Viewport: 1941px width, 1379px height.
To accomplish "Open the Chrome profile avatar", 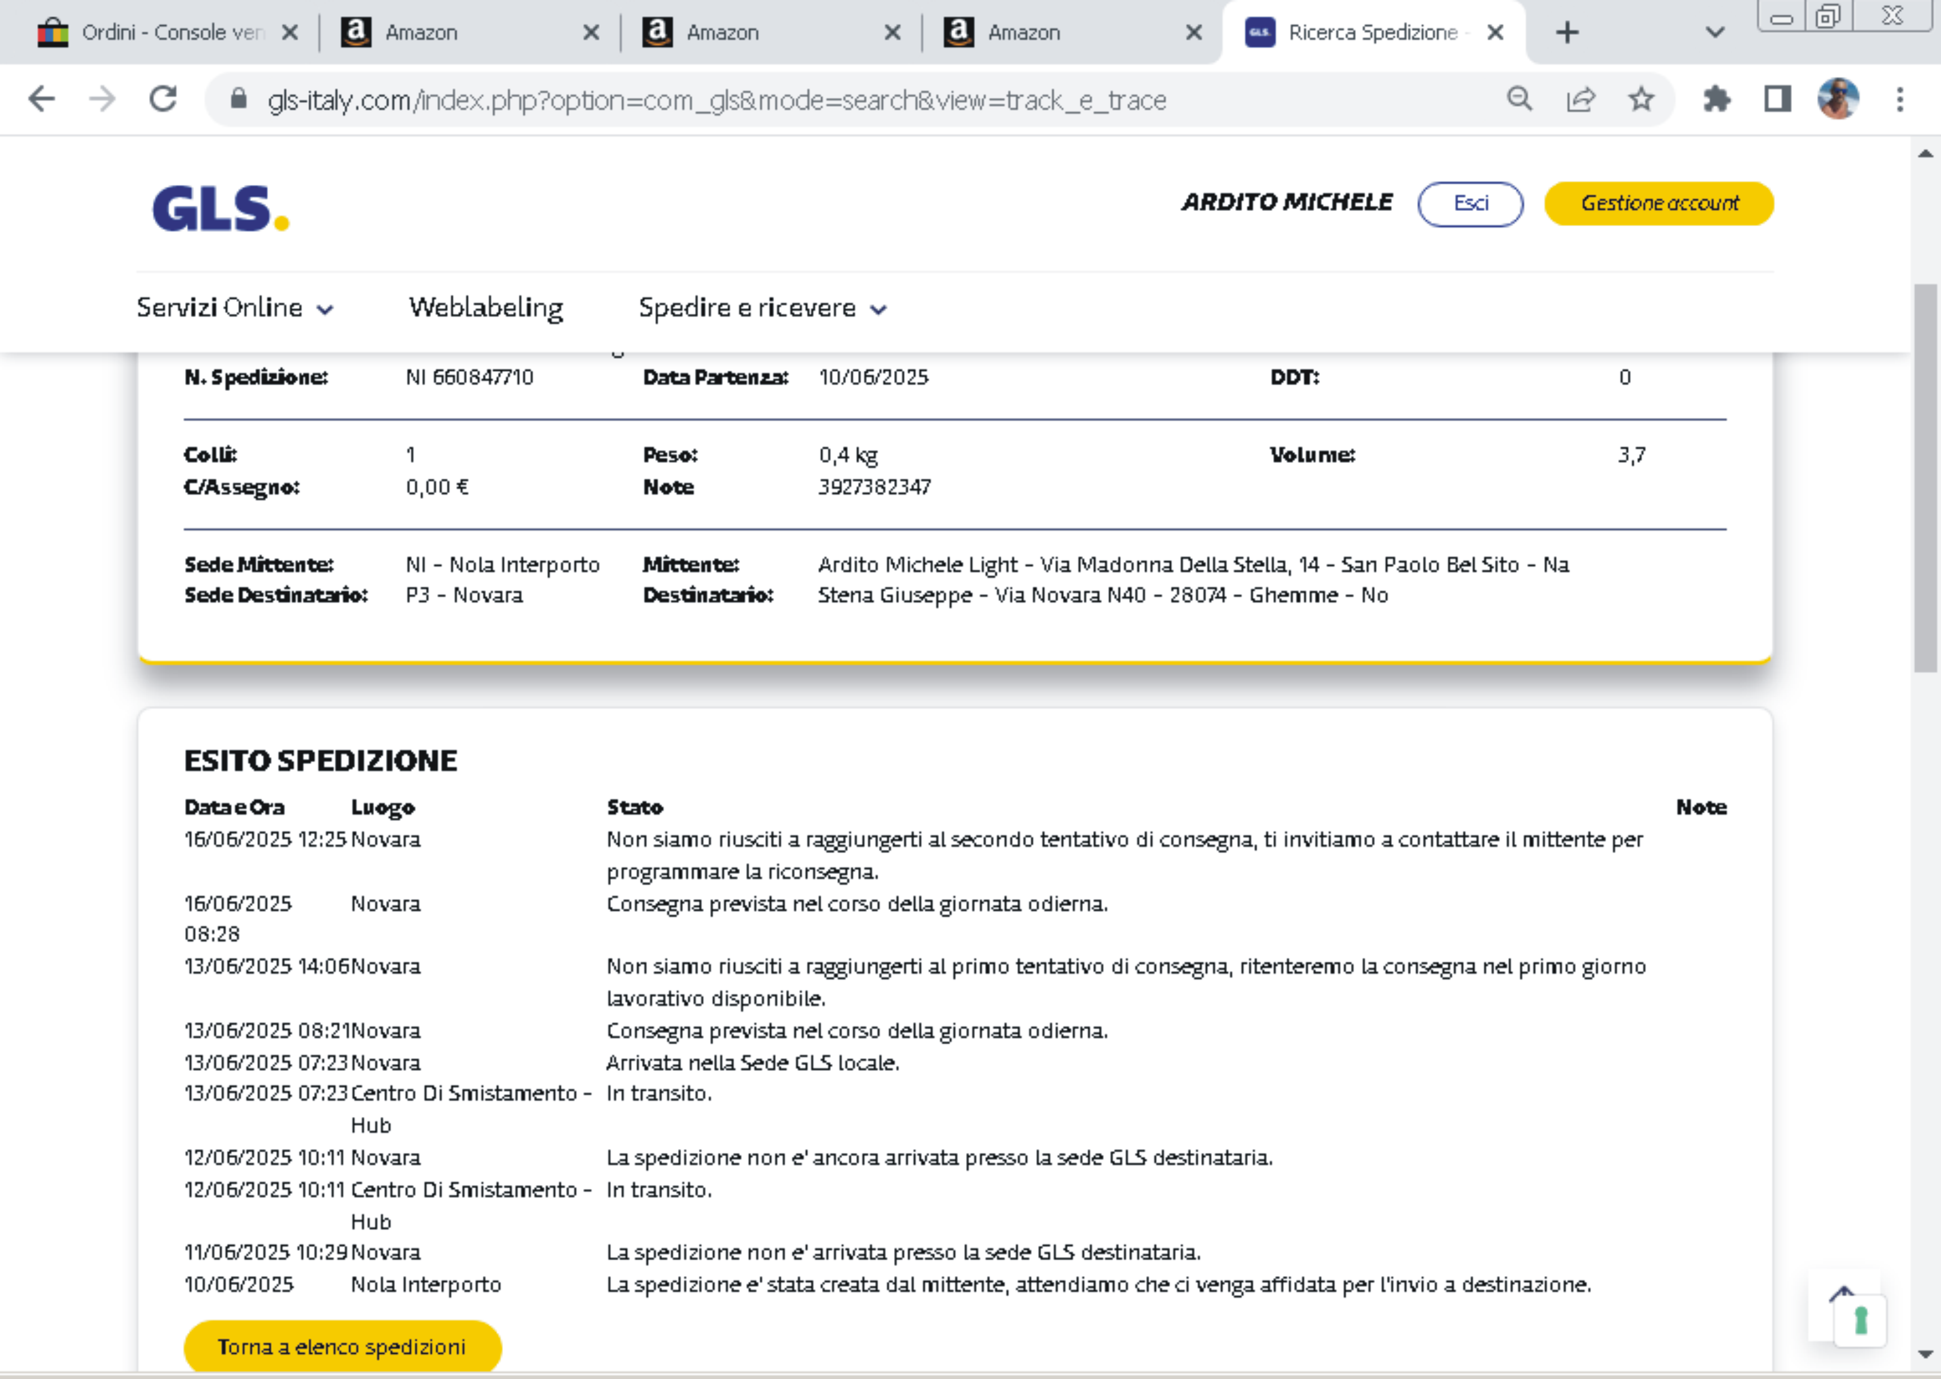I will click(1838, 100).
